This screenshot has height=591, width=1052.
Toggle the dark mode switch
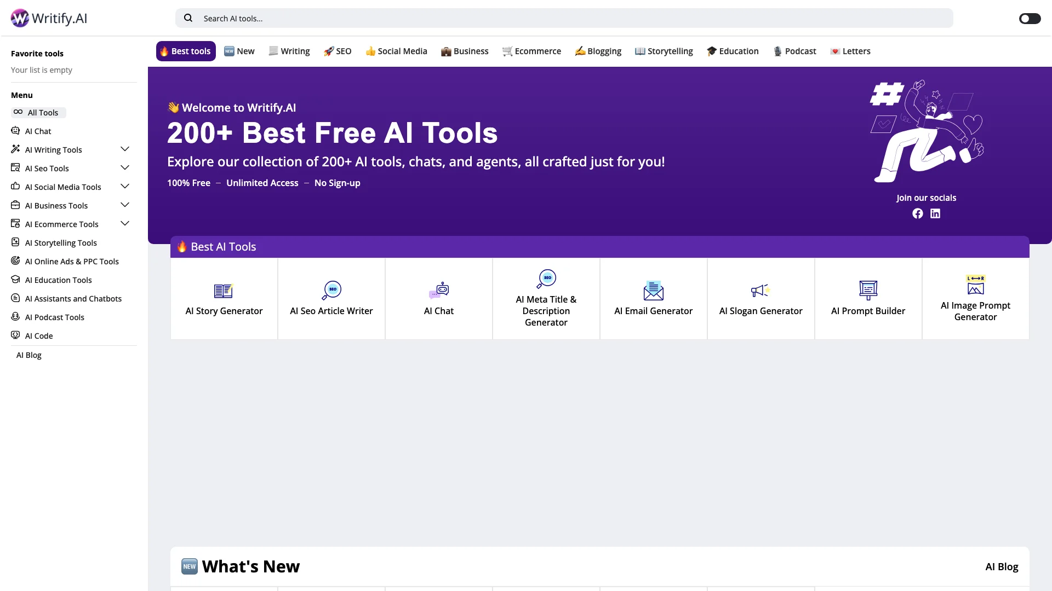pos(1030,19)
